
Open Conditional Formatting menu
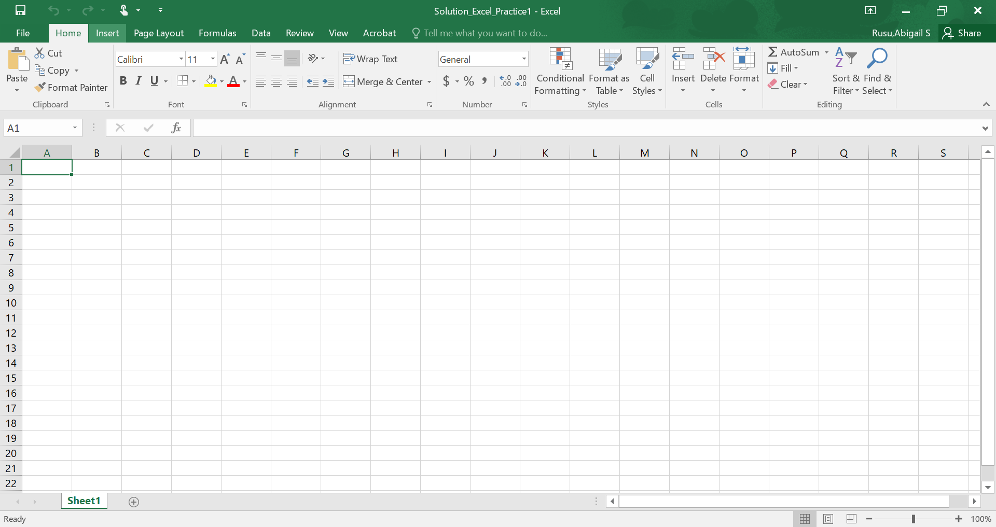pos(560,71)
